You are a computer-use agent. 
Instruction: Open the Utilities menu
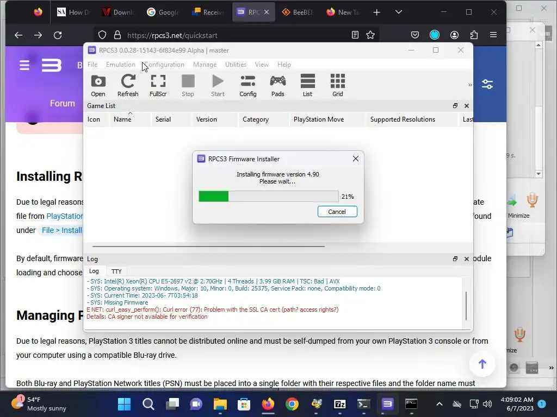(236, 65)
